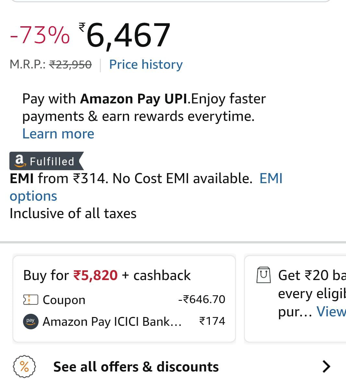
Task: Tap the struck-through M.R.P. ₹23,950
Action: [70, 65]
